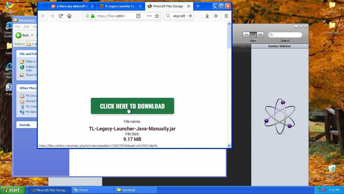Click the 9.17 MB file size text
Screen dimensions: 344x194
coord(132,139)
